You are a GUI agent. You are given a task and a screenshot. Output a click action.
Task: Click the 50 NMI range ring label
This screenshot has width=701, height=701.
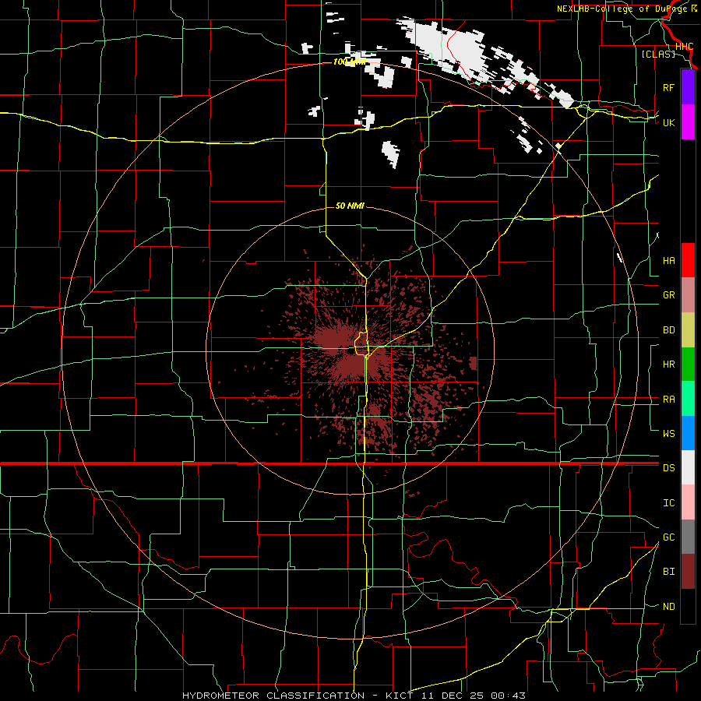[x=350, y=206]
